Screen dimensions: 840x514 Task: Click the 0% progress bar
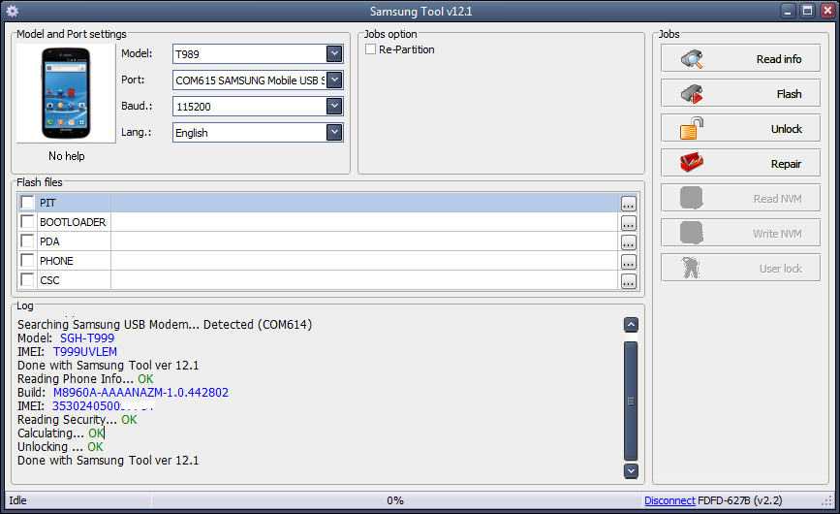[x=395, y=500]
